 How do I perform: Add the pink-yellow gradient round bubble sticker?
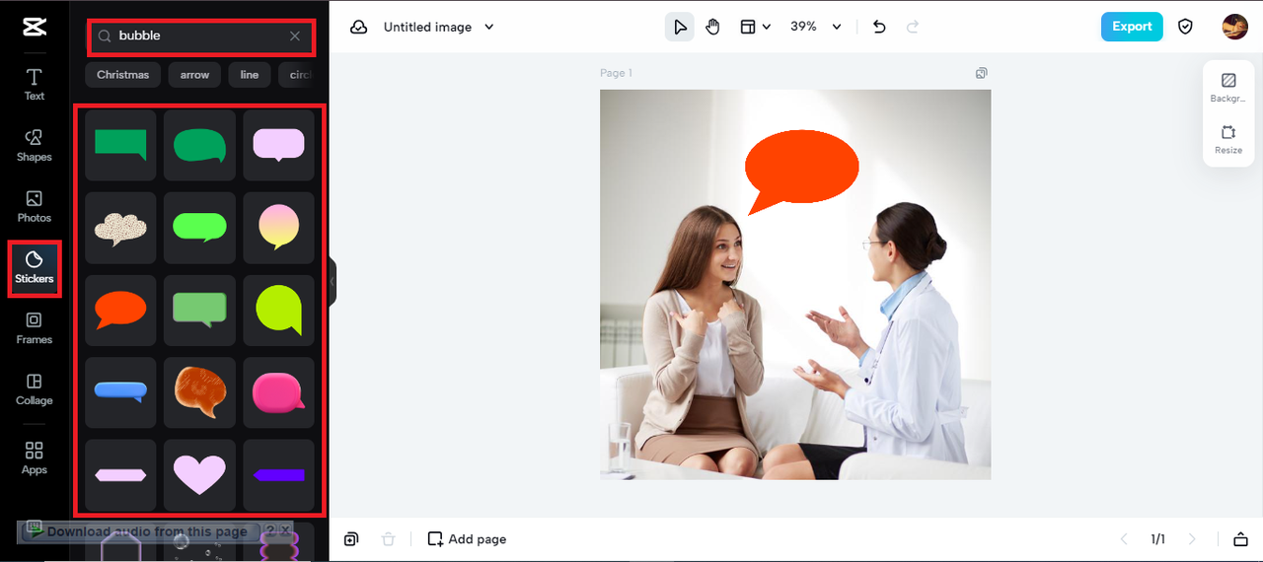click(278, 228)
